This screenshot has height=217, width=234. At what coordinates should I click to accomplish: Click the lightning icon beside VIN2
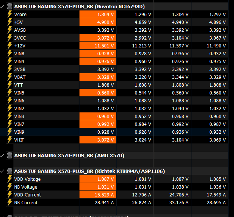tap(10, 108)
